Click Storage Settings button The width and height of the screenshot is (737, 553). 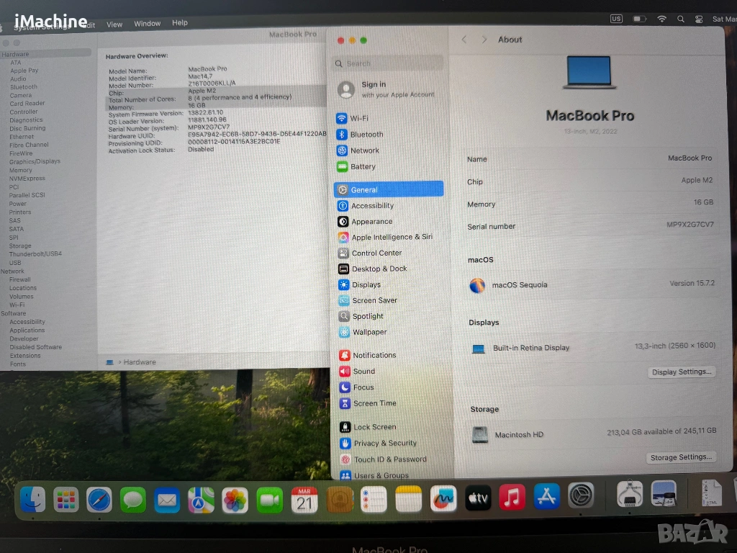tap(681, 457)
